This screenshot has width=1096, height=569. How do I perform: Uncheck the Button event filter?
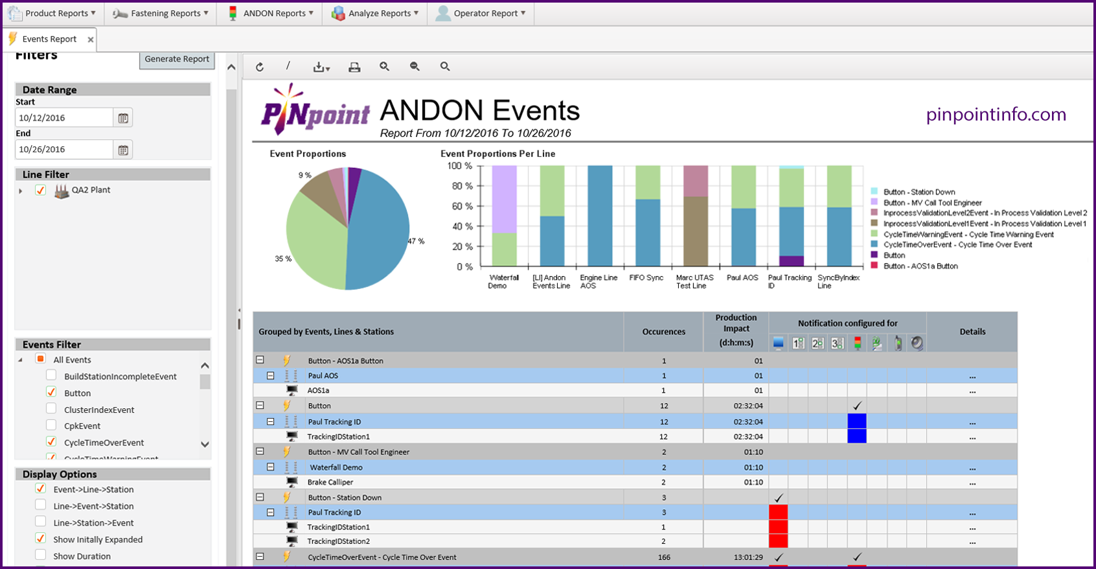pyautogui.click(x=51, y=392)
